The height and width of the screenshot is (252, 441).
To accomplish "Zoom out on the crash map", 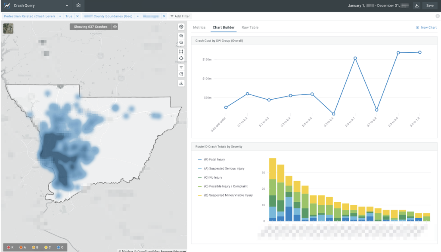I will tap(181, 43).
